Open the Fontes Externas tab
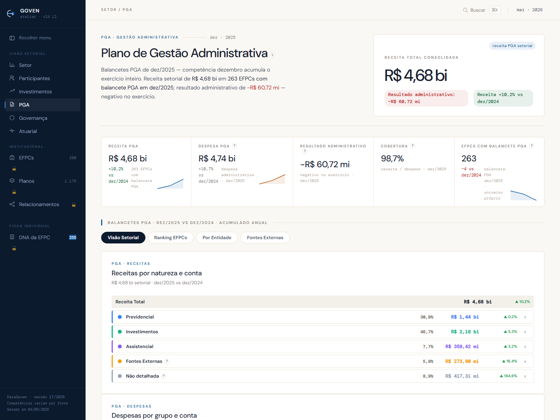 pyautogui.click(x=265, y=238)
